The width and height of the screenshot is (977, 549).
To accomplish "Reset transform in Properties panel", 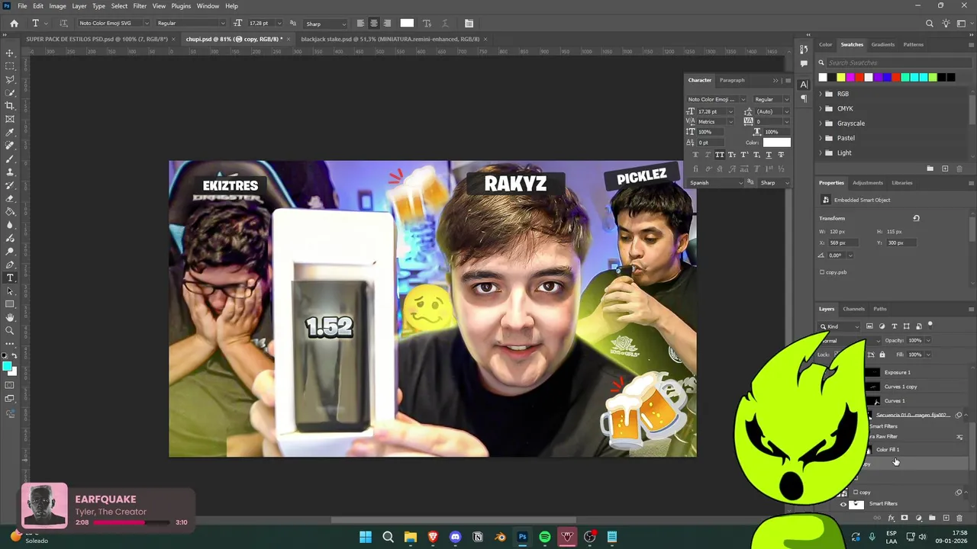I will [916, 218].
